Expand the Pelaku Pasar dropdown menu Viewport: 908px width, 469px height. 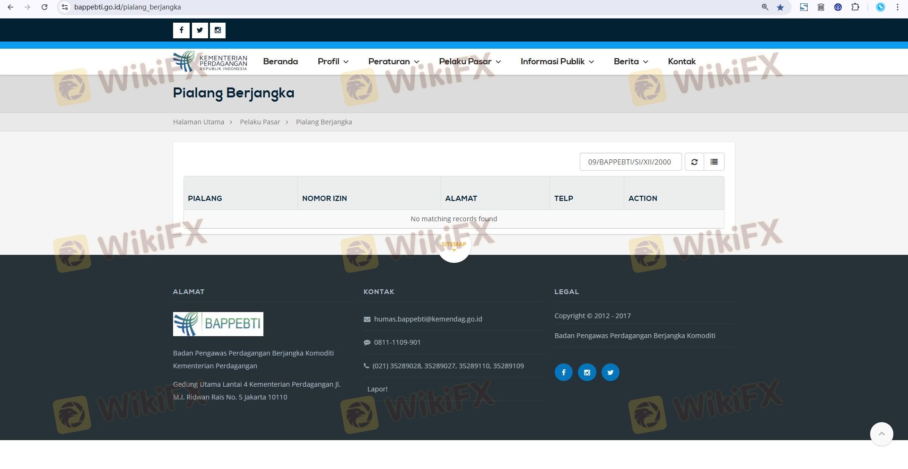point(470,61)
